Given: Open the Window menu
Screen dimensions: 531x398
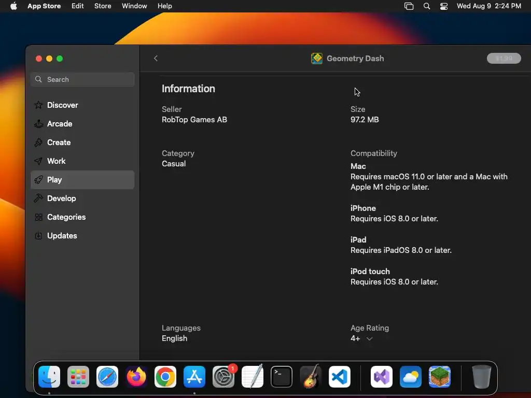Looking at the screenshot, I should pyautogui.click(x=134, y=6).
